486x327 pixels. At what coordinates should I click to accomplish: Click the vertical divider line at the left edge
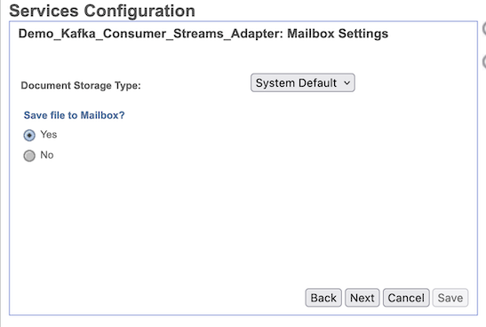[x=1, y=163]
